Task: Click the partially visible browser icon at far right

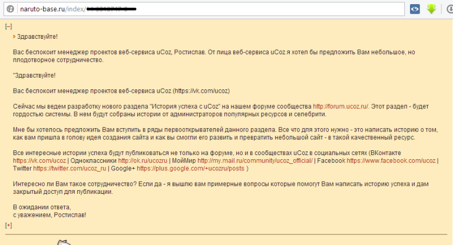Action: coord(450,9)
